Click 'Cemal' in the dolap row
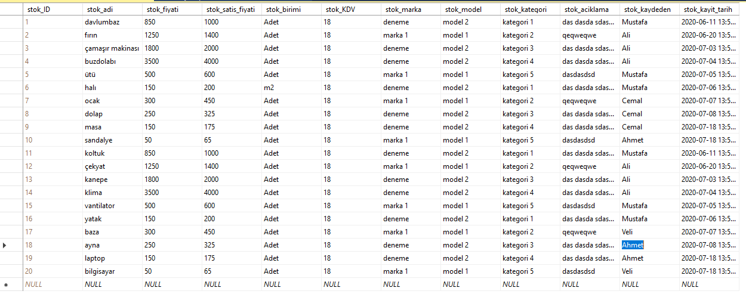This screenshot has height=297, width=746. click(649, 114)
